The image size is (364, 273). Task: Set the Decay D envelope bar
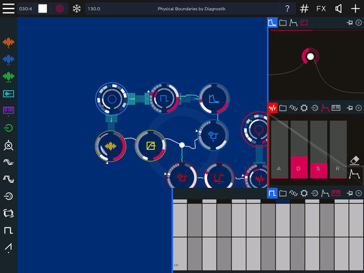pos(299,149)
